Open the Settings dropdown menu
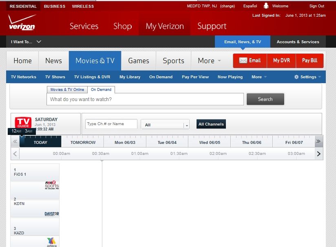The image size is (336, 247). [307, 77]
